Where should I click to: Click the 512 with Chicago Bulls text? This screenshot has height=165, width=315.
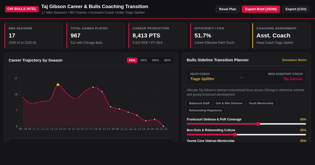tap(86, 43)
